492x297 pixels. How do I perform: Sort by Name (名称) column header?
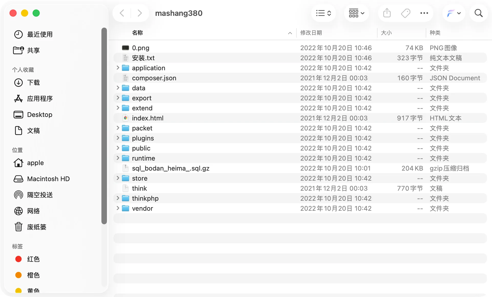coord(137,33)
